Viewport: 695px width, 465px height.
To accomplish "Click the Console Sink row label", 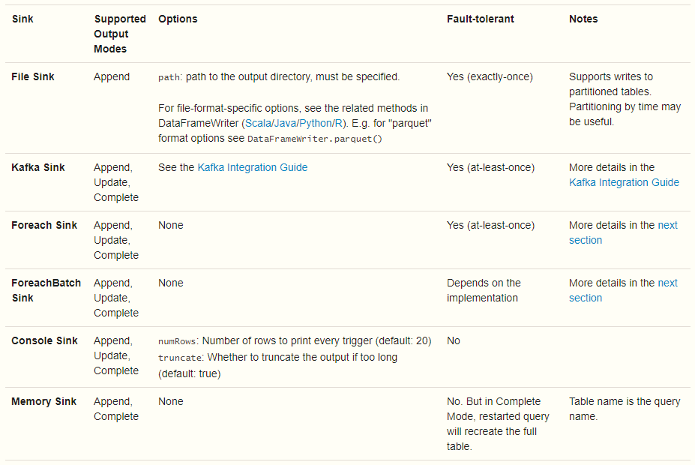I will pyautogui.click(x=44, y=341).
